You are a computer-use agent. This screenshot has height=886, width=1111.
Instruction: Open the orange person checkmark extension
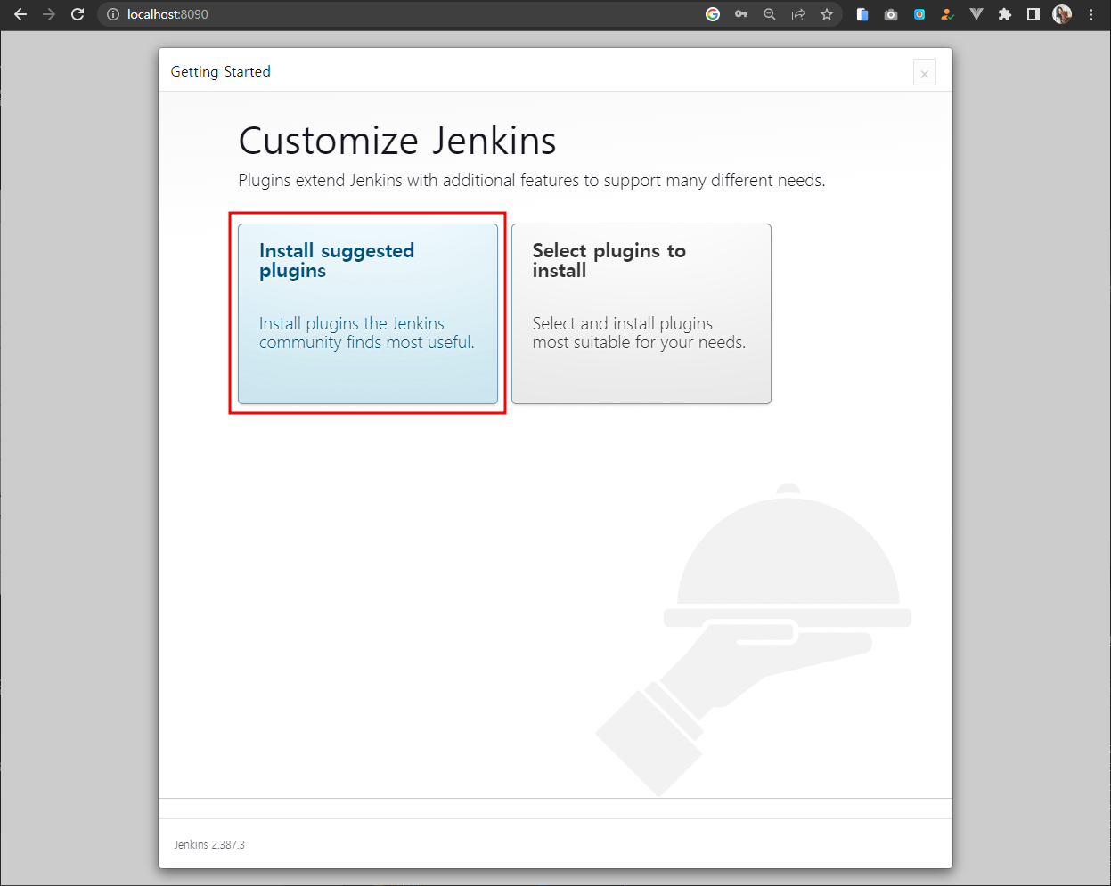click(x=948, y=14)
